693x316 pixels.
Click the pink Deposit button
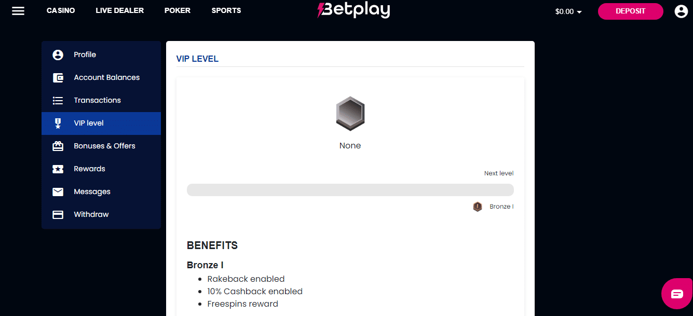(630, 11)
